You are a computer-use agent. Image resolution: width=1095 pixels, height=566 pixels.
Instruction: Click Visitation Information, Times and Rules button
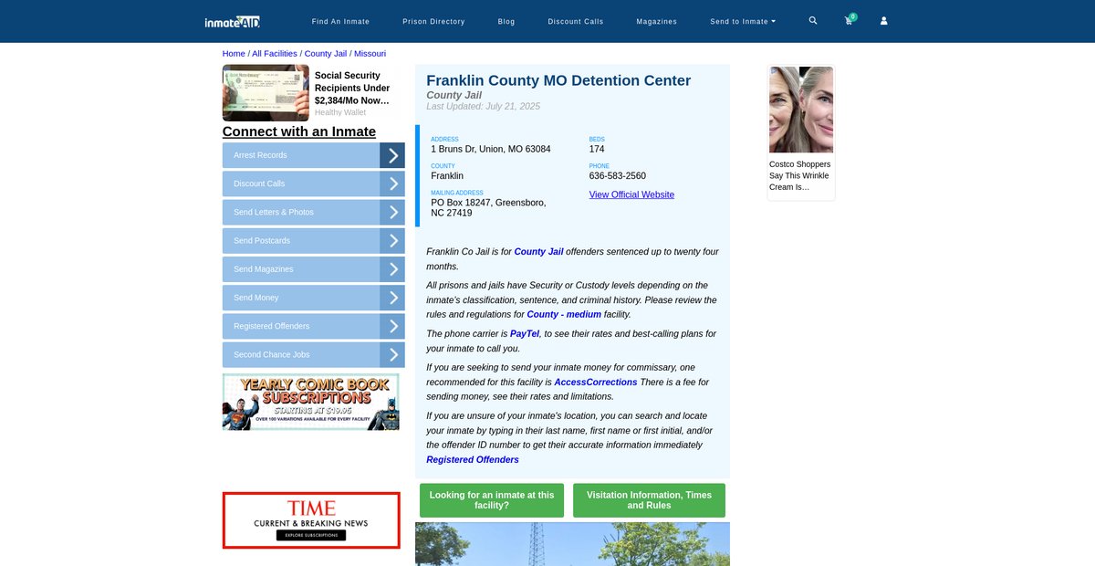(649, 500)
